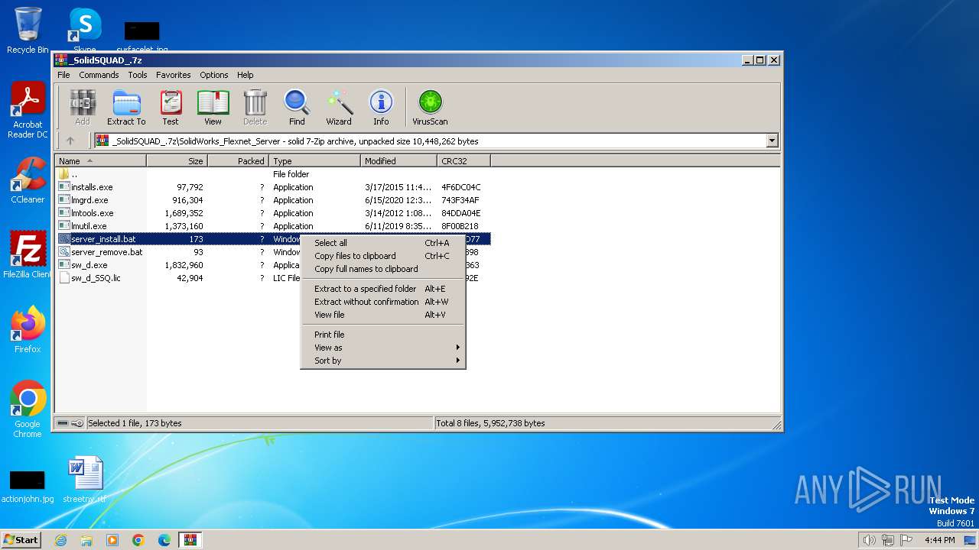
Task: Click the View file toolbar icon
Action: [x=213, y=107]
